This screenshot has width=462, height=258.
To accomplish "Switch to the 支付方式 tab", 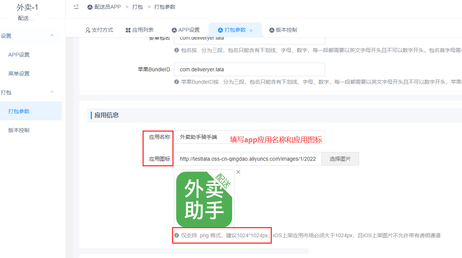I will (x=99, y=30).
